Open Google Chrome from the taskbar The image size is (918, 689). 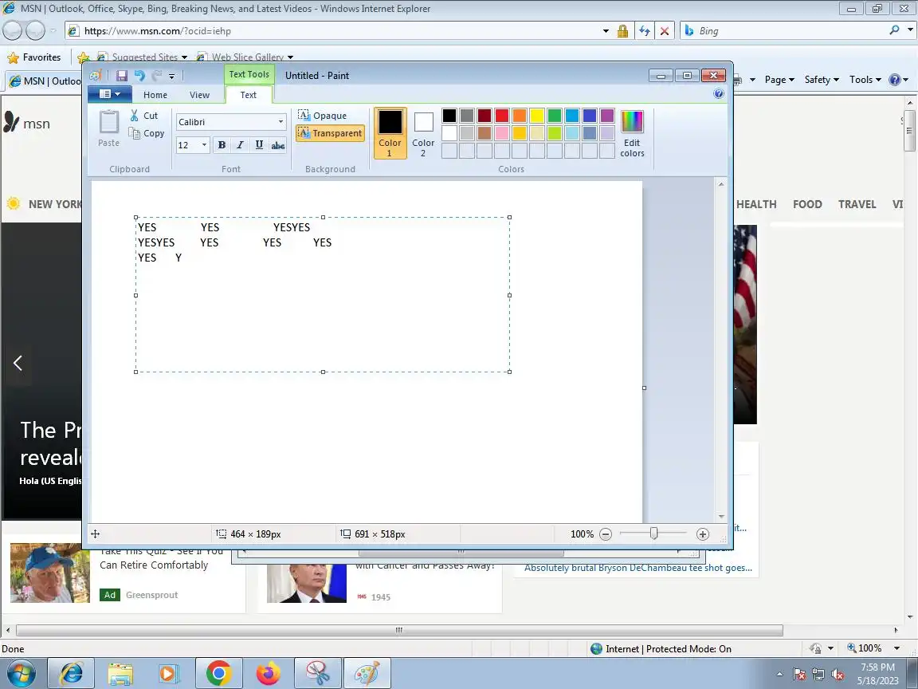(218, 674)
